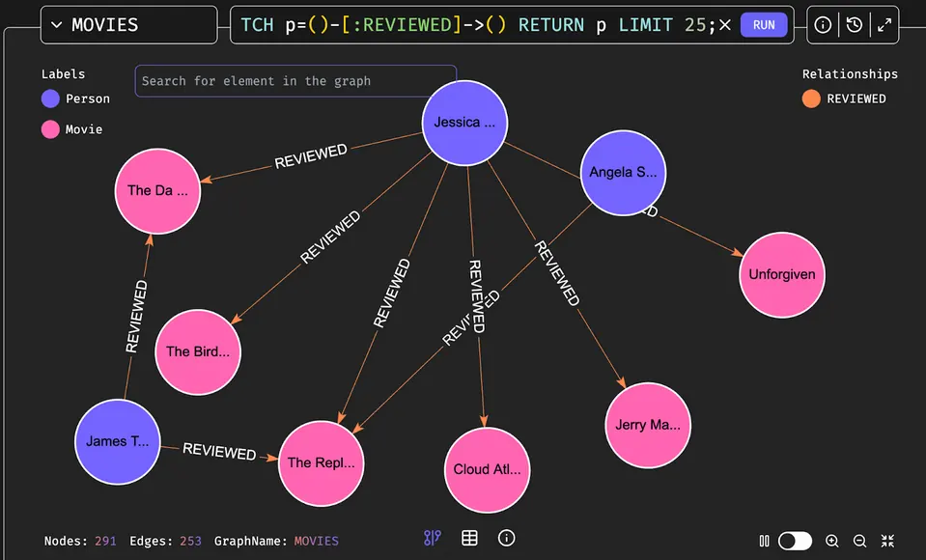The height and width of the screenshot is (560, 926).
Task: Click the Edges: 253 count
Action: (165, 541)
